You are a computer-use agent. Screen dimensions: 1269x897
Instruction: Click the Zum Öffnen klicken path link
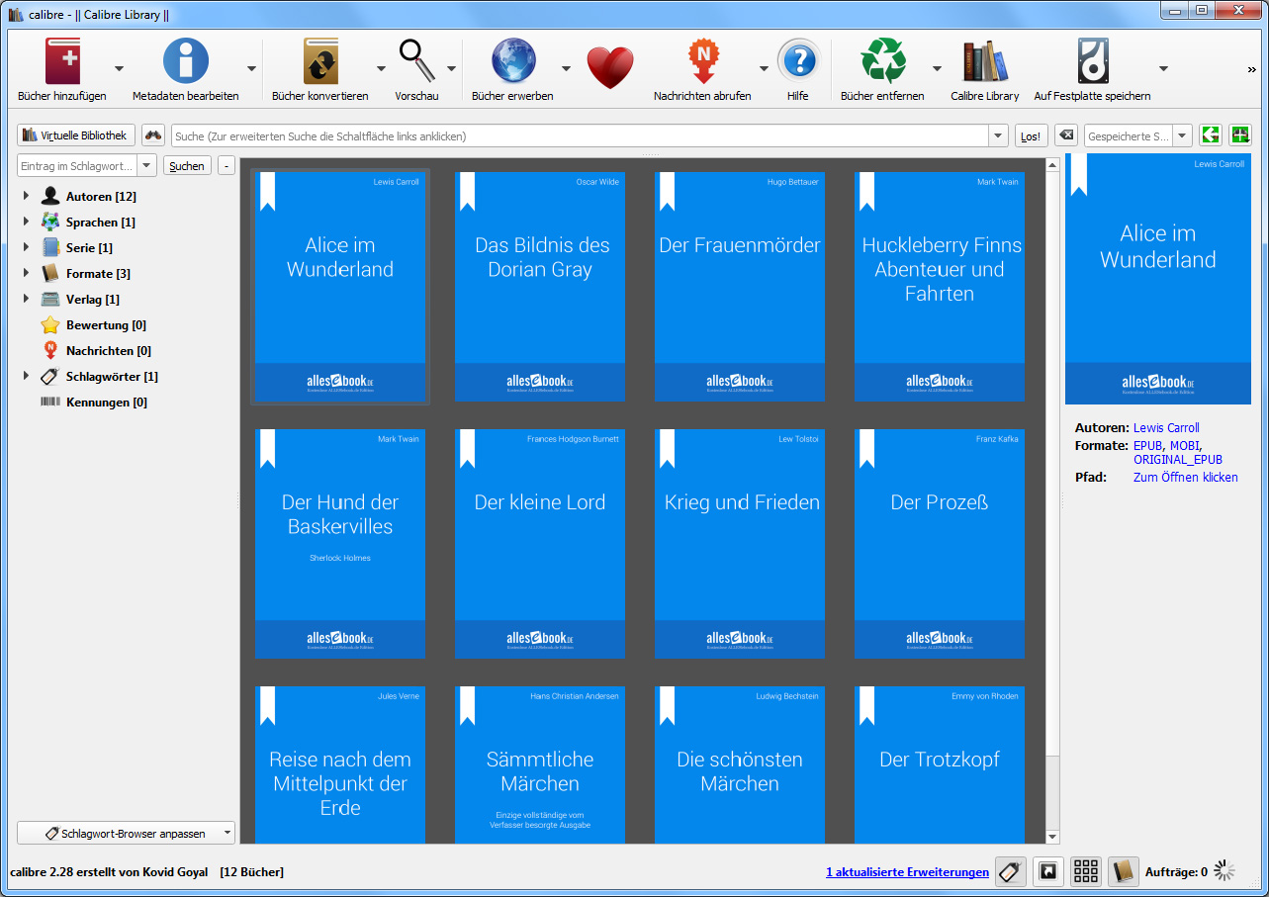pyautogui.click(x=1186, y=478)
